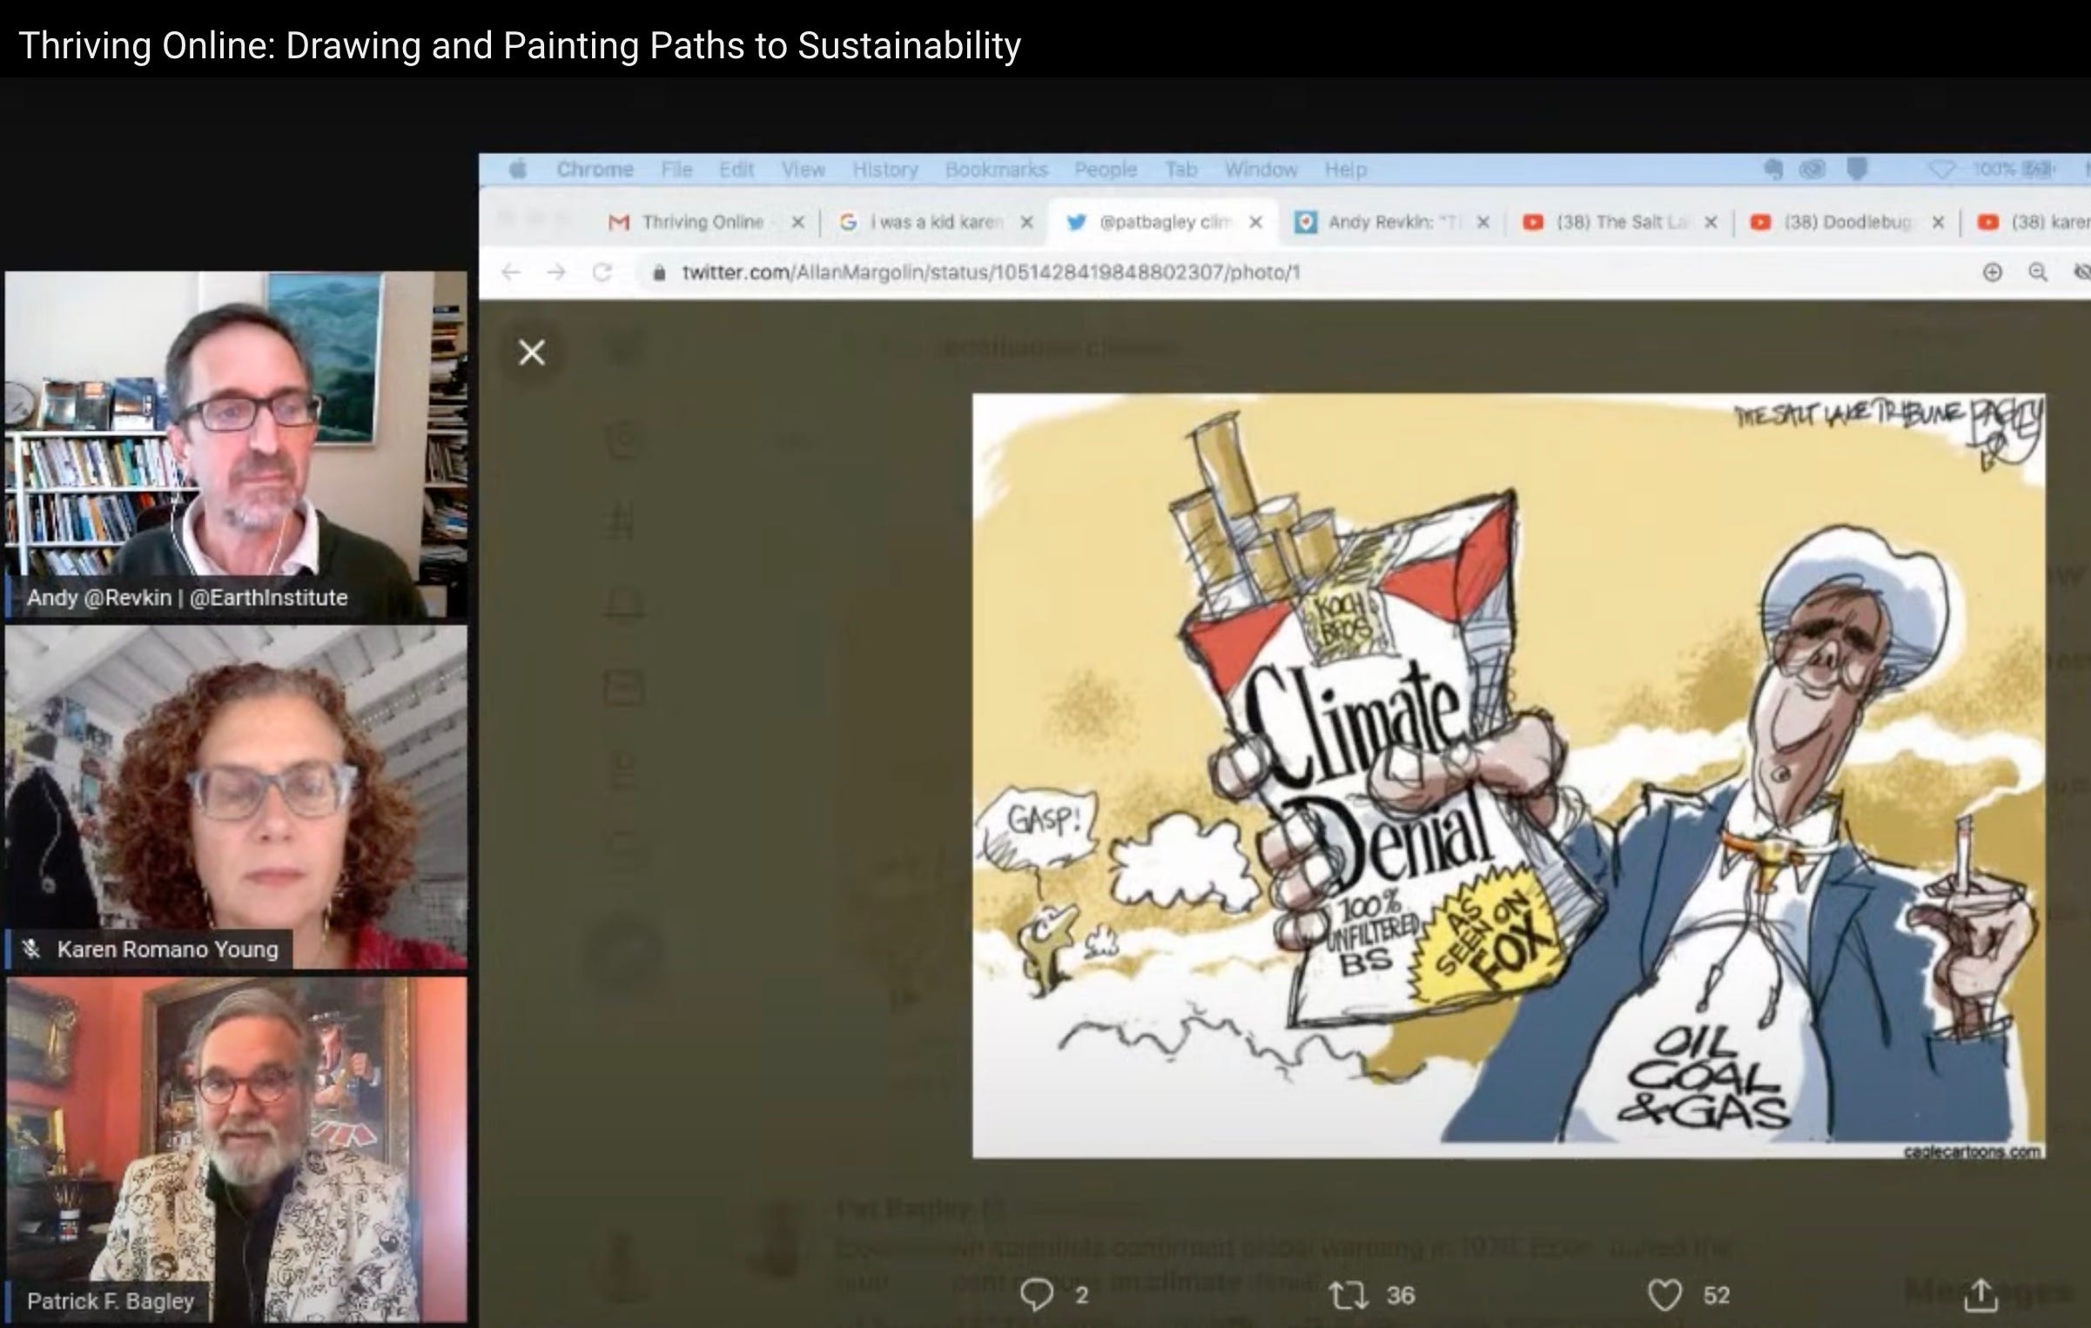Open the Bookmarks menu
Viewport: 2091px width, 1328px height.
997,170
